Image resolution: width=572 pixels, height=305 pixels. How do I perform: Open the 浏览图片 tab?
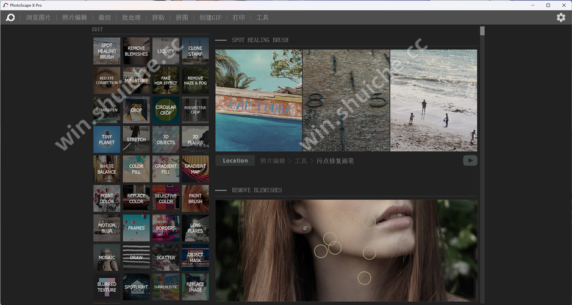tap(38, 18)
